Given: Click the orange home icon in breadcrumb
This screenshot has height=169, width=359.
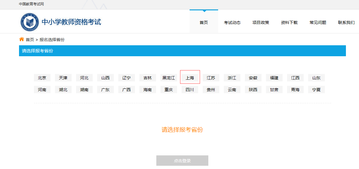Looking at the screenshot, I should click(x=21, y=39).
